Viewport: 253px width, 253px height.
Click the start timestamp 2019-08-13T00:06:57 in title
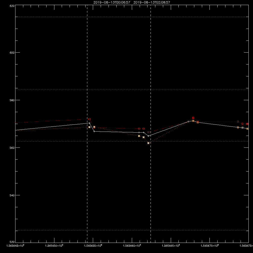(112, 3)
